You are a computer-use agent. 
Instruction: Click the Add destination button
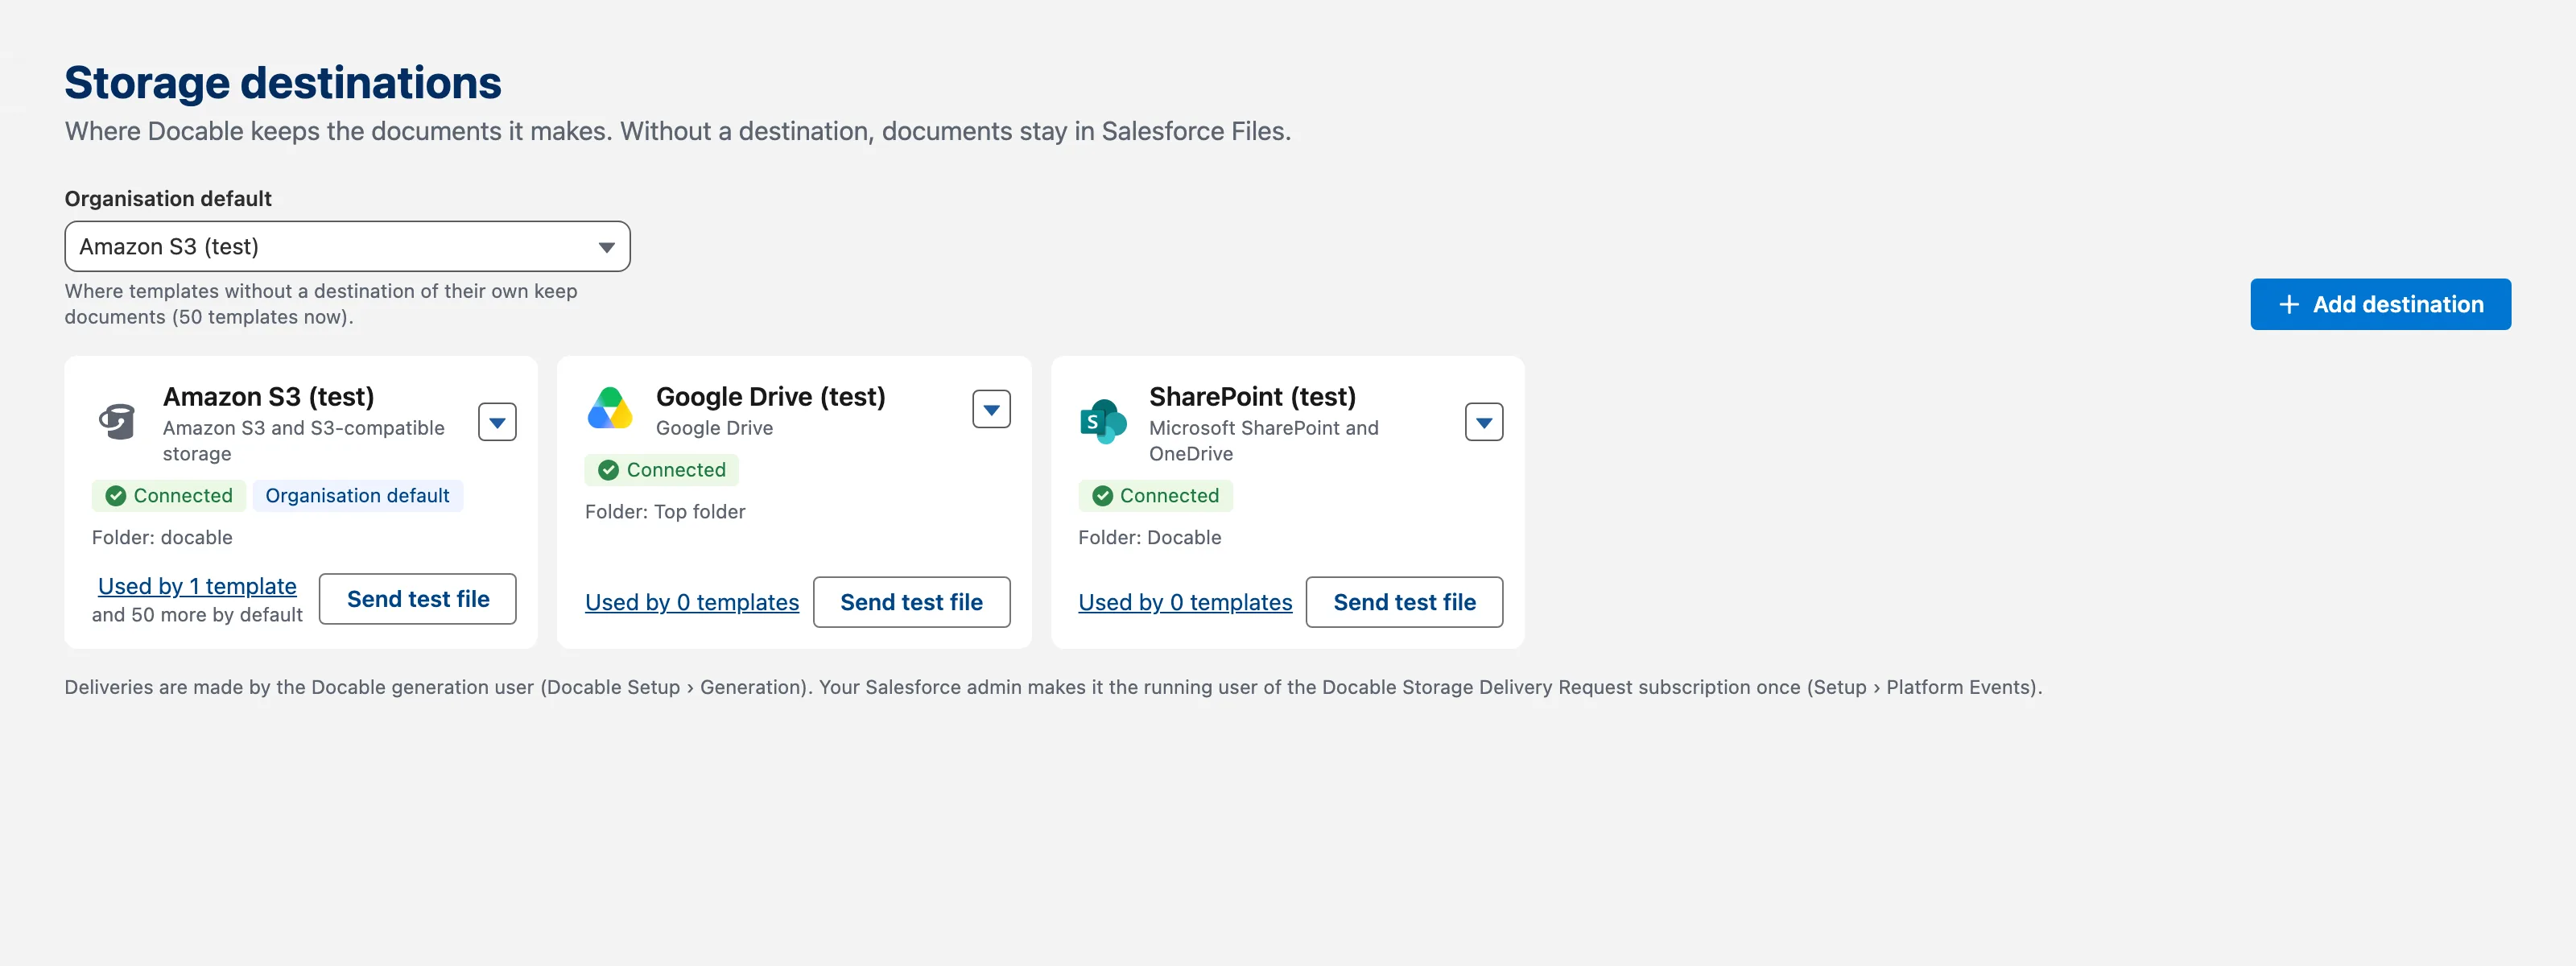(2380, 305)
